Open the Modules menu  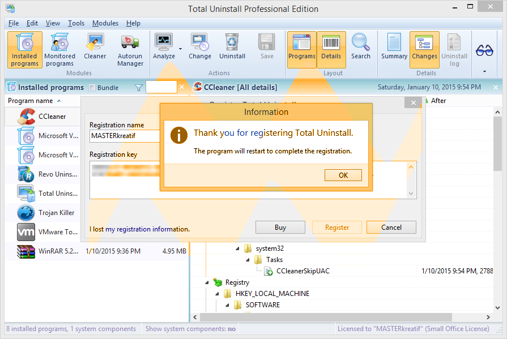point(105,23)
